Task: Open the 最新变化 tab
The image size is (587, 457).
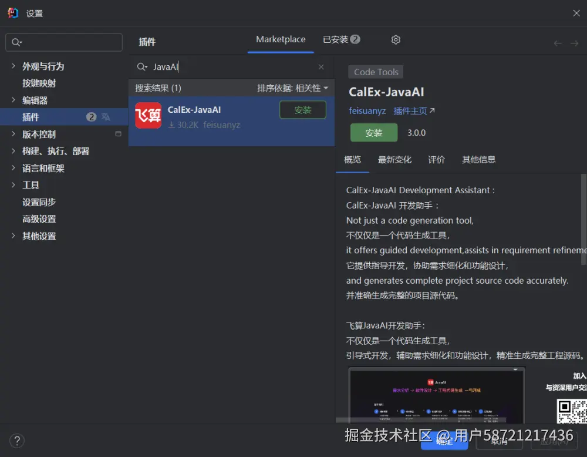Action: (x=394, y=160)
